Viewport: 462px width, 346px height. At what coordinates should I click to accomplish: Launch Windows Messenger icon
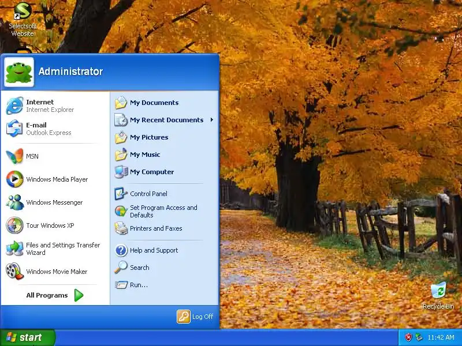coord(15,202)
